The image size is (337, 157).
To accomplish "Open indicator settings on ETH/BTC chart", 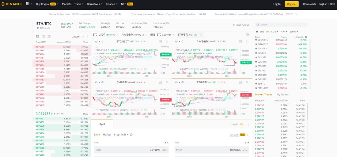I will pyautogui.click(x=183, y=82).
